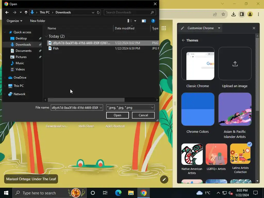The height and width of the screenshot is (198, 264).
Task: Open Task View on taskbar
Action: pyautogui.click(x=105, y=193)
